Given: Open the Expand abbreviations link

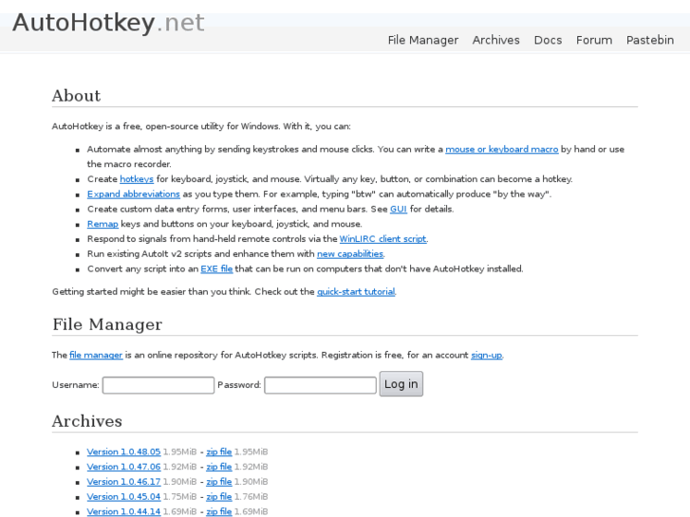Looking at the screenshot, I should [133, 194].
